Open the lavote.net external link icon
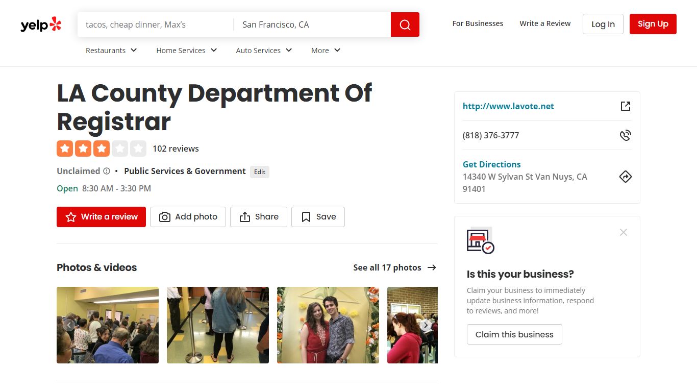697x392 pixels. 626,106
